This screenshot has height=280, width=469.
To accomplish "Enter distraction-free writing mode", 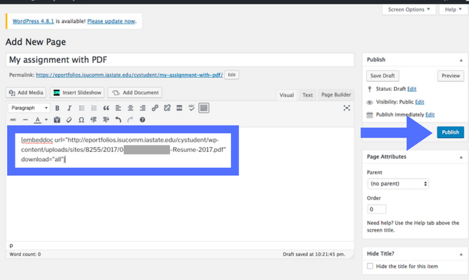I will point(346,108).
